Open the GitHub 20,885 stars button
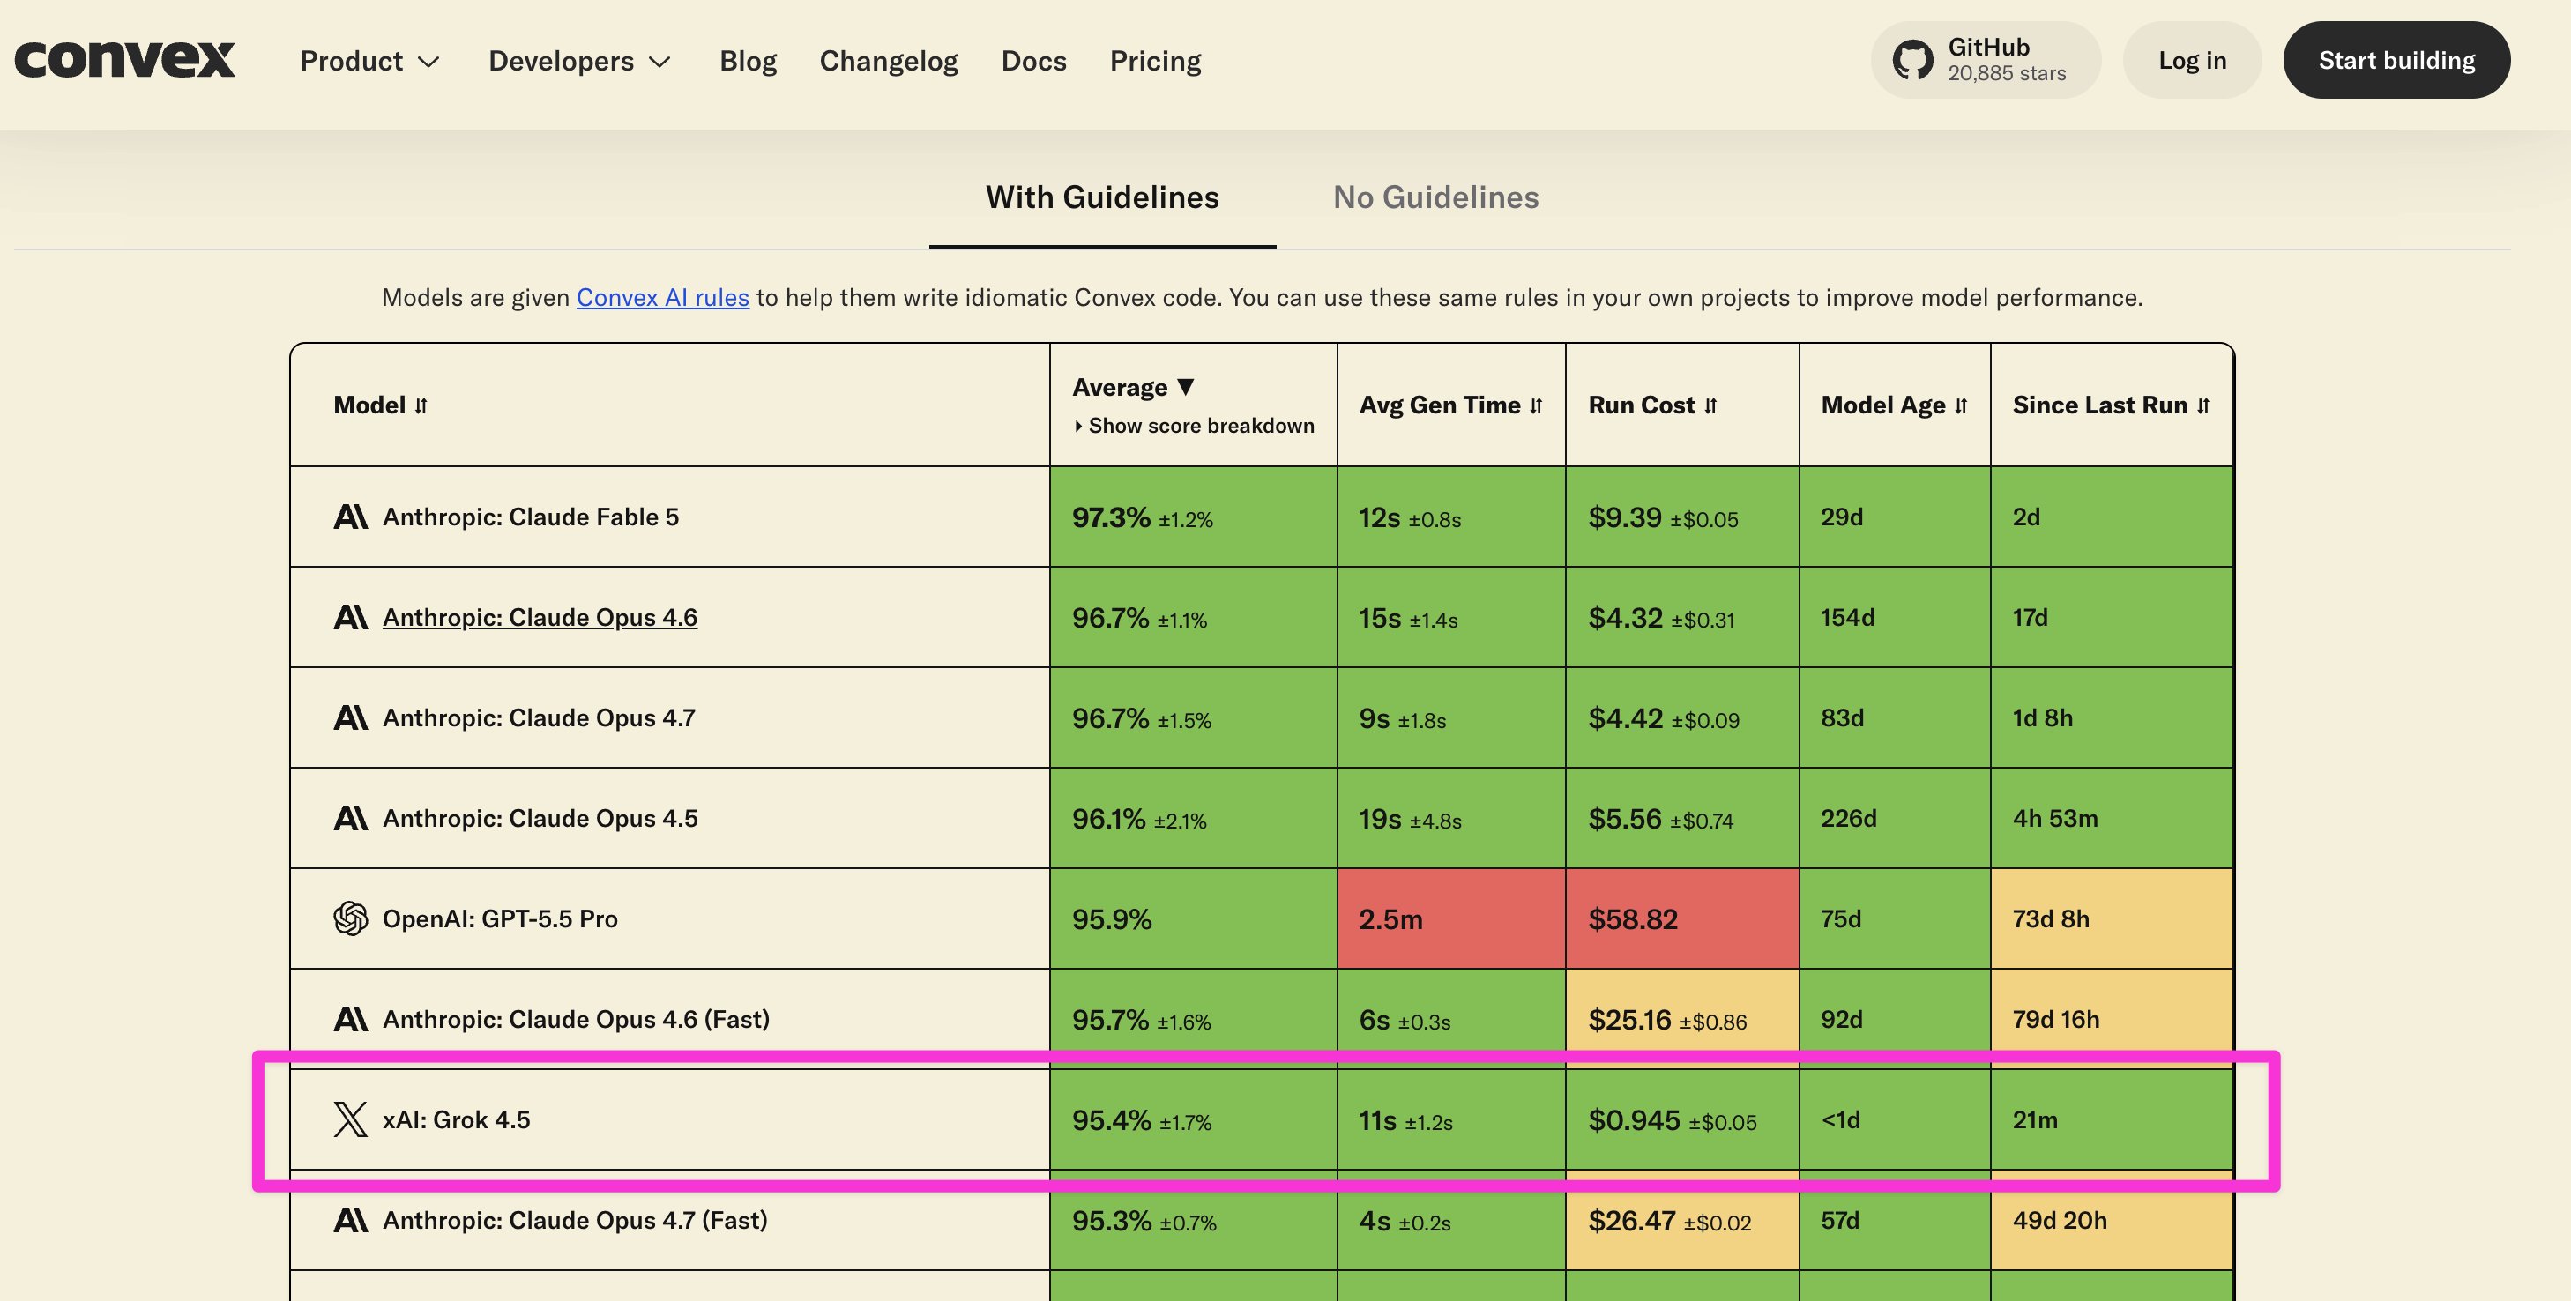The height and width of the screenshot is (1301, 2571). click(1986, 60)
